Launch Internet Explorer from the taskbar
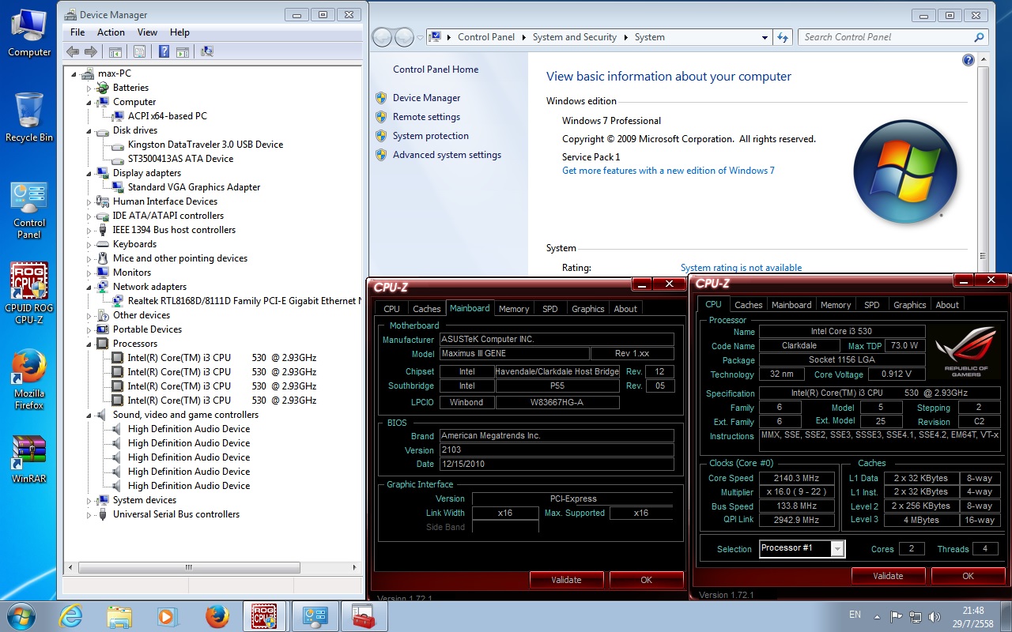 [x=70, y=616]
